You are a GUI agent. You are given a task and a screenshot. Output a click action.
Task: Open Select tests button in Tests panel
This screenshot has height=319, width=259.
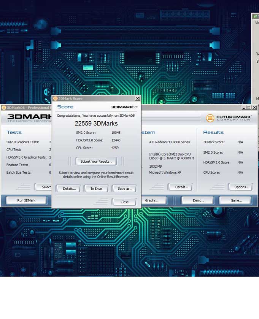point(43,187)
